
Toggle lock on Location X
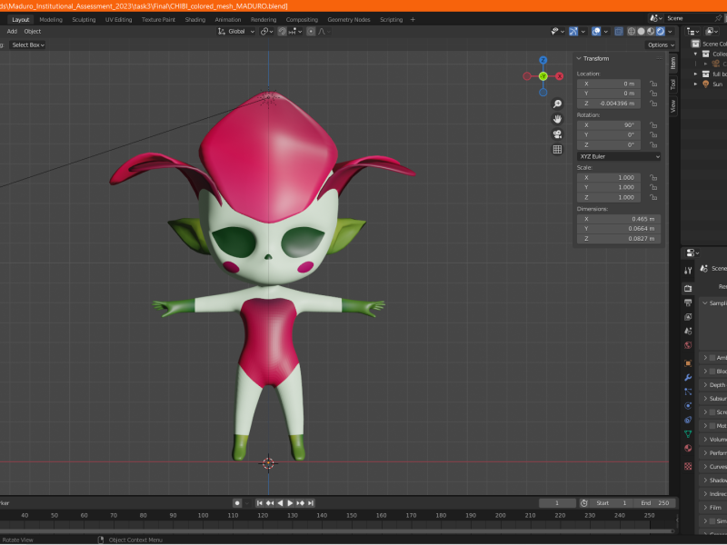[x=653, y=84]
